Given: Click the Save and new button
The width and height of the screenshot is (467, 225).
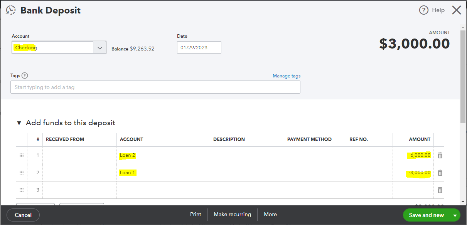Looking at the screenshot, I should 426,215.
